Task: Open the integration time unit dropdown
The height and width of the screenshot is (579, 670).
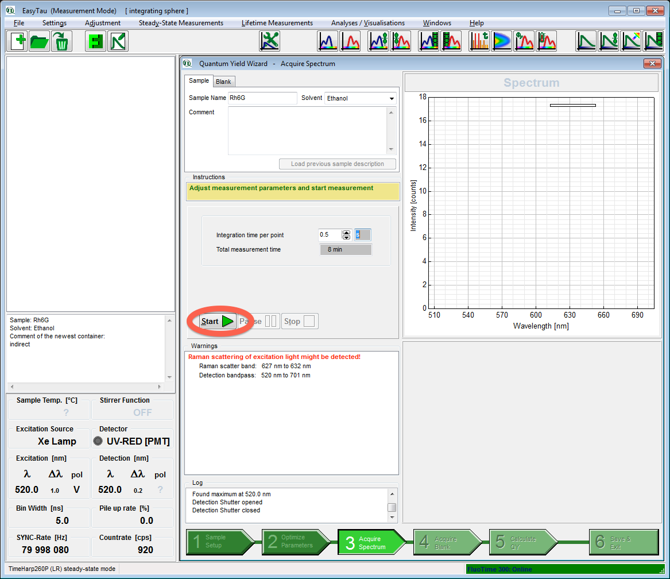Action: click(362, 234)
